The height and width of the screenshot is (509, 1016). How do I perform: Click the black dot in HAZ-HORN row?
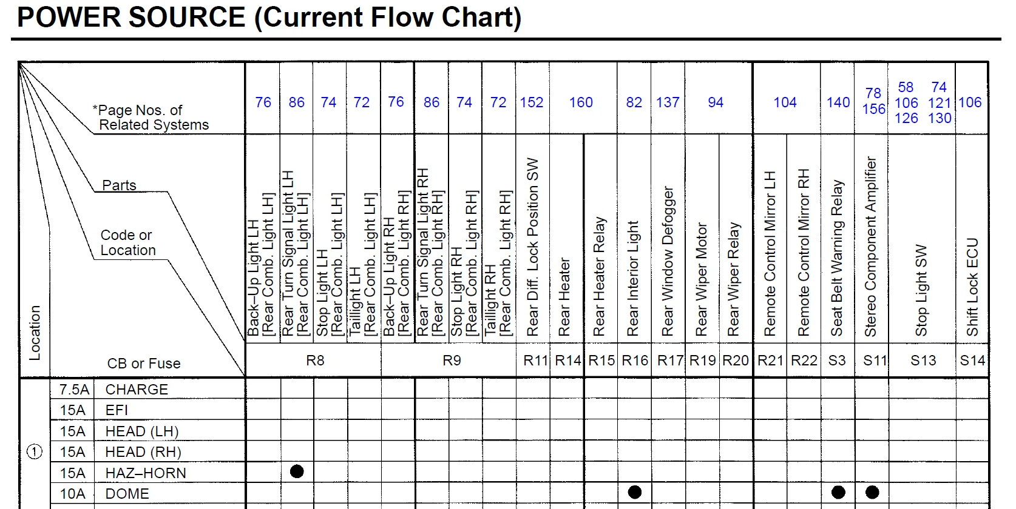(297, 471)
